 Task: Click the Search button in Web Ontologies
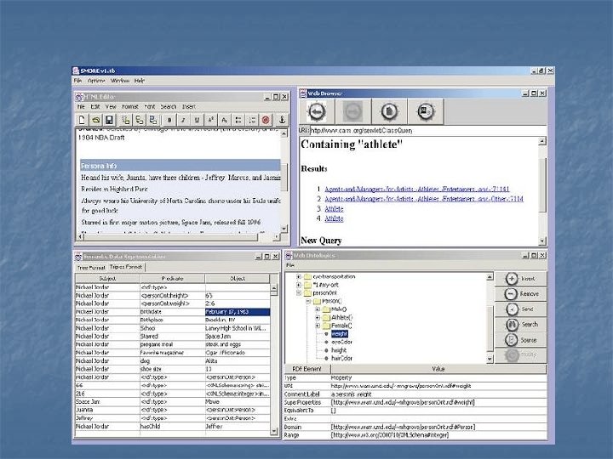pyautogui.click(x=520, y=324)
